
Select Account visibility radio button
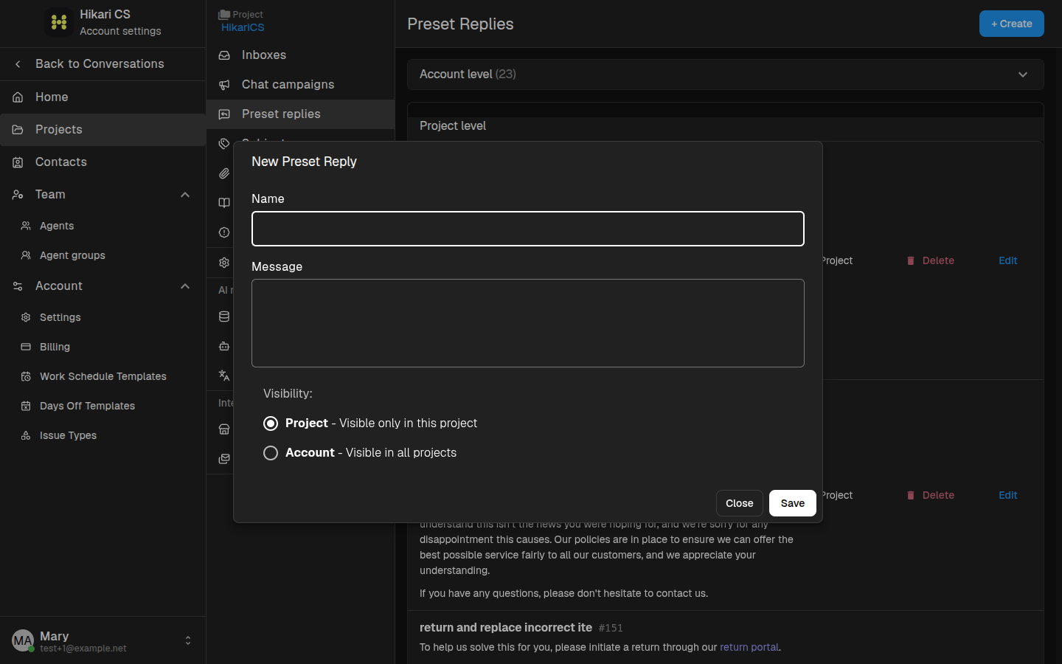click(x=271, y=453)
